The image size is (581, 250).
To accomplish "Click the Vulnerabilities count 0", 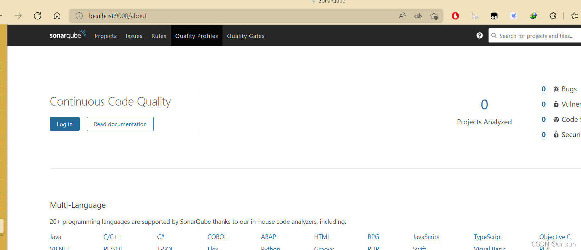I will 543,104.
